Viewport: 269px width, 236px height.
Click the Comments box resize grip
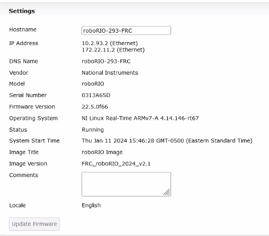click(167, 192)
